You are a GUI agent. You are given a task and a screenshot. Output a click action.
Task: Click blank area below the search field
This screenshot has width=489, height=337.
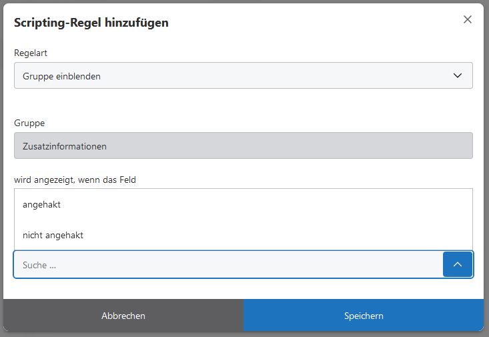coord(243,288)
